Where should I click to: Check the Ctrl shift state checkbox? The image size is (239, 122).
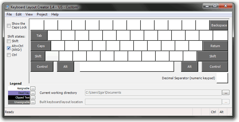click(9, 55)
